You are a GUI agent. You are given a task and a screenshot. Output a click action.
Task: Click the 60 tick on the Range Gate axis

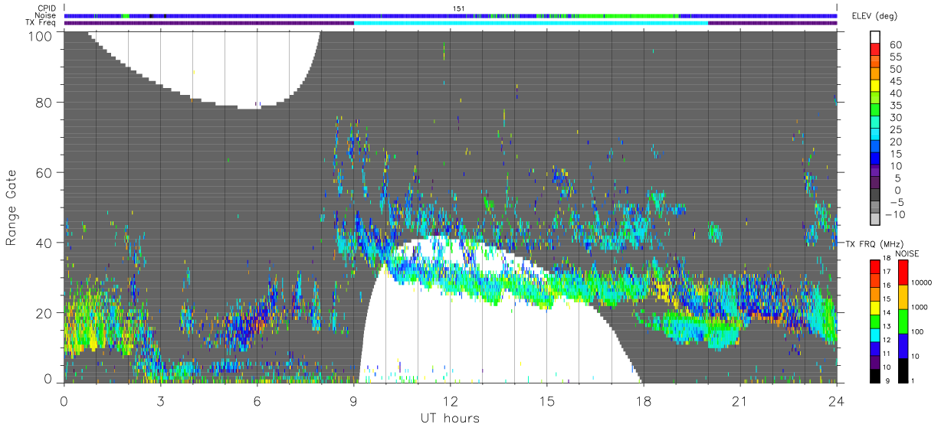tap(44, 172)
